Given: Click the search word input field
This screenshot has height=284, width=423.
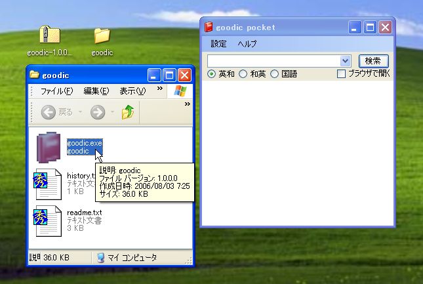Looking at the screenshot, I should point(274,61).
